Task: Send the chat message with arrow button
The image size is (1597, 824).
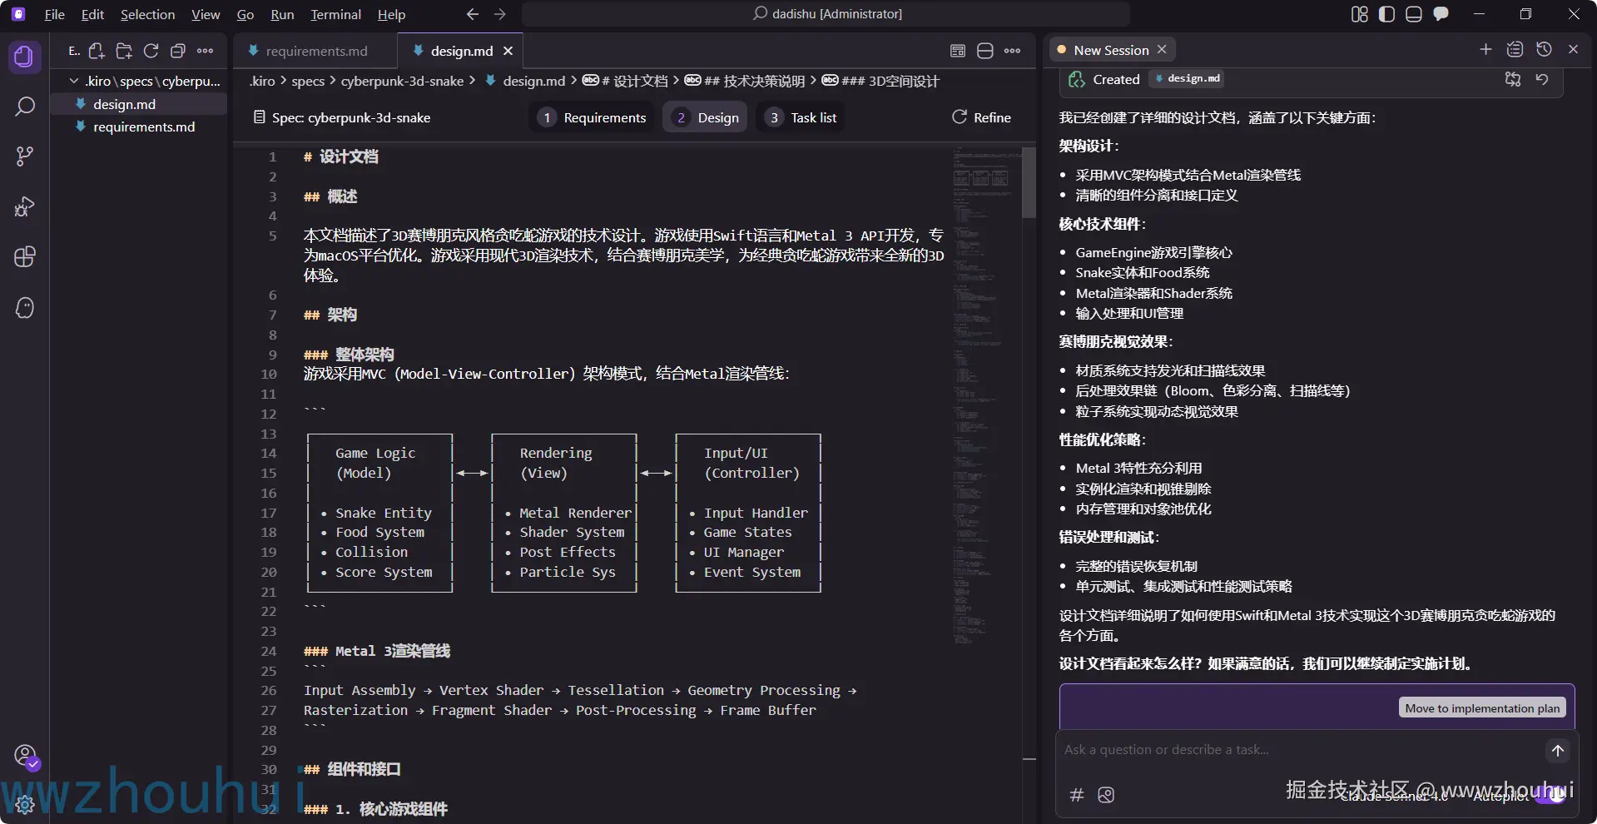Action: tap(1558, 750)
